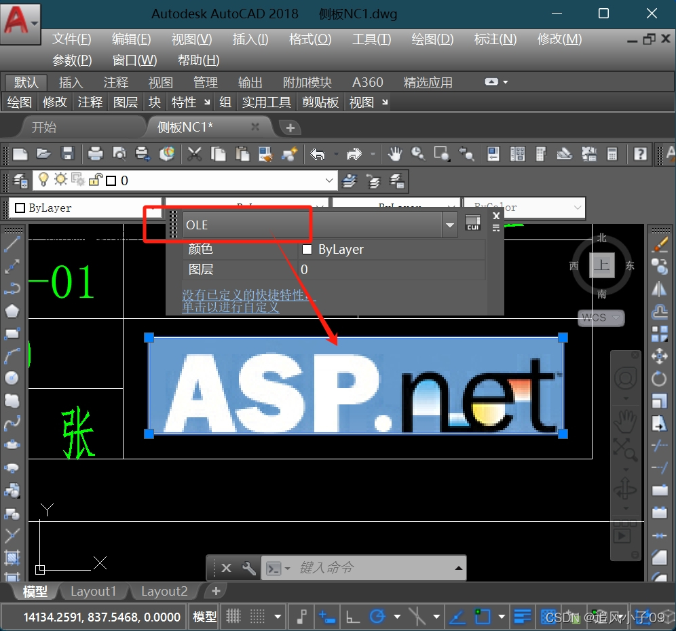Viewport: 676px width, 631px height.
Task: Expand the snap mode options arrow
Action: (x=278, y=617)
